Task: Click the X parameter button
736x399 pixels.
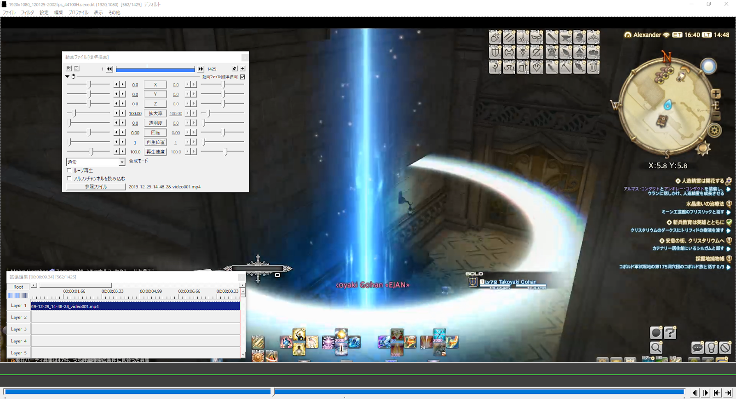Action: pyautogui.click(x=155, y=85)
